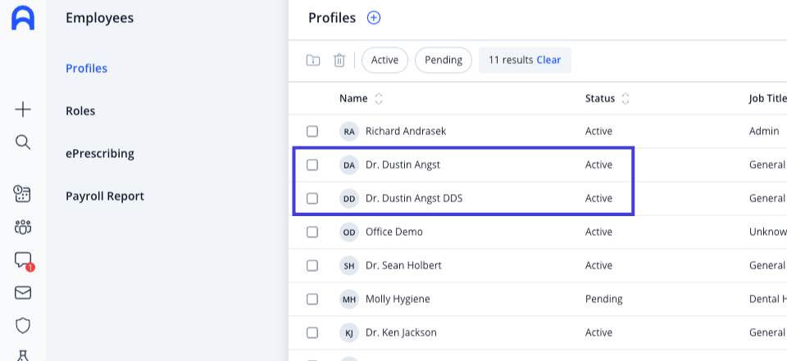Click the OD avatar for Office Demo
The image size is (787, 361).
coord(349,232)
